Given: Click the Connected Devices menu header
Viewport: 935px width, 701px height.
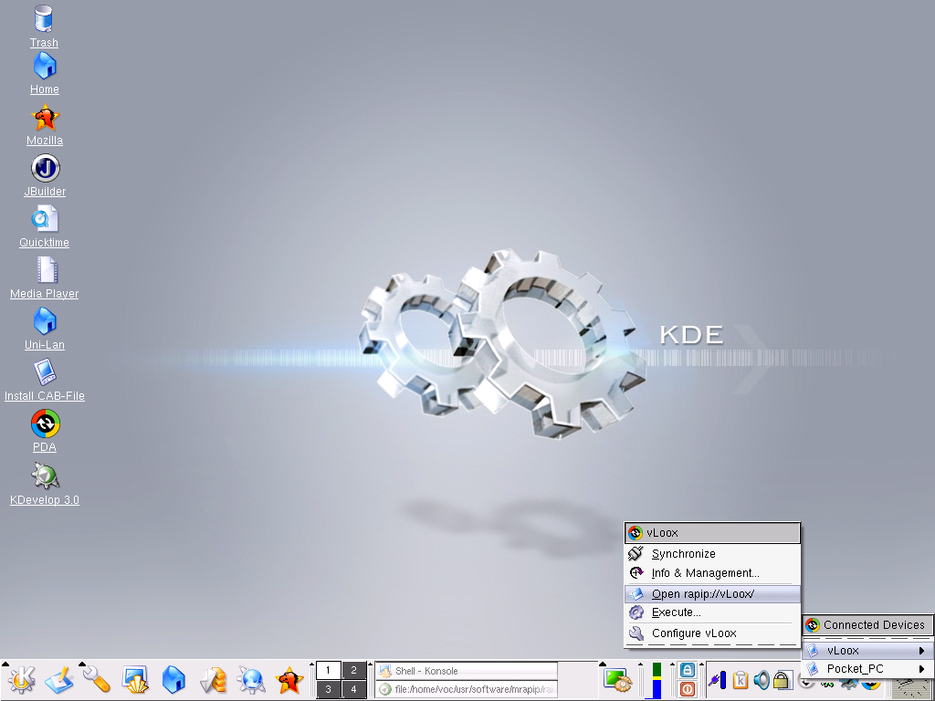Looking at the screenshot, I should 867,624.
